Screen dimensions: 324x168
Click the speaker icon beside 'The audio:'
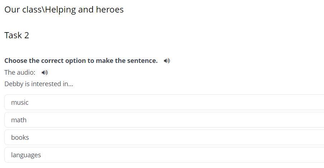(44, 73)
